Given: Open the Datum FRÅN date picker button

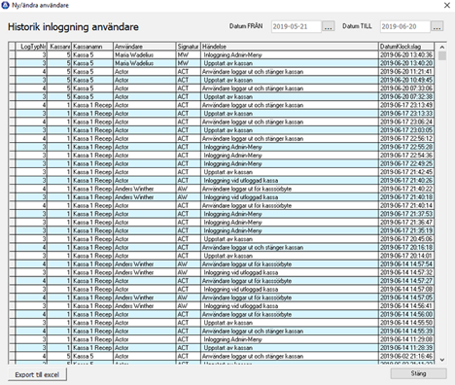Looking at the screenshot, I should click(329, 26).
